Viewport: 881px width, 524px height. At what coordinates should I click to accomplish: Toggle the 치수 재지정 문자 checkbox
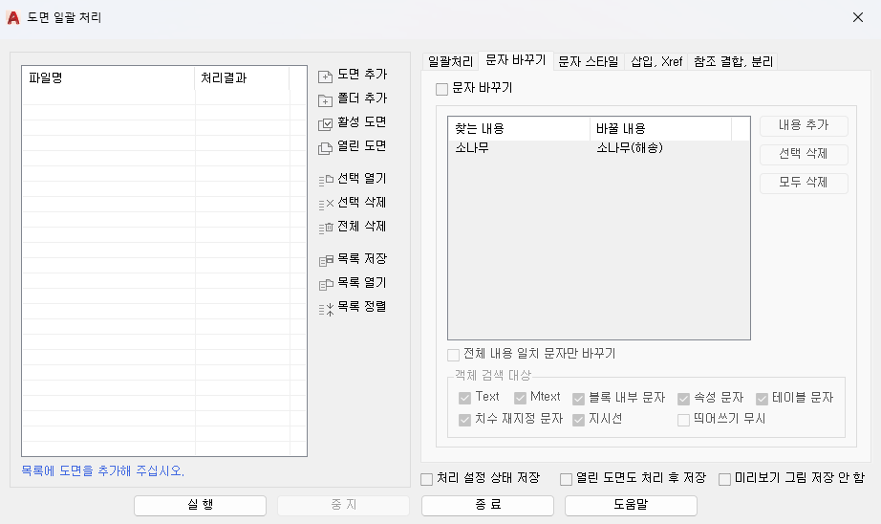[464, 420]
